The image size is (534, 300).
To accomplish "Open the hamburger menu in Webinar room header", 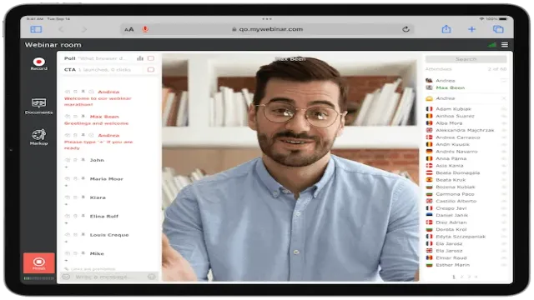I will coord(505,45).
